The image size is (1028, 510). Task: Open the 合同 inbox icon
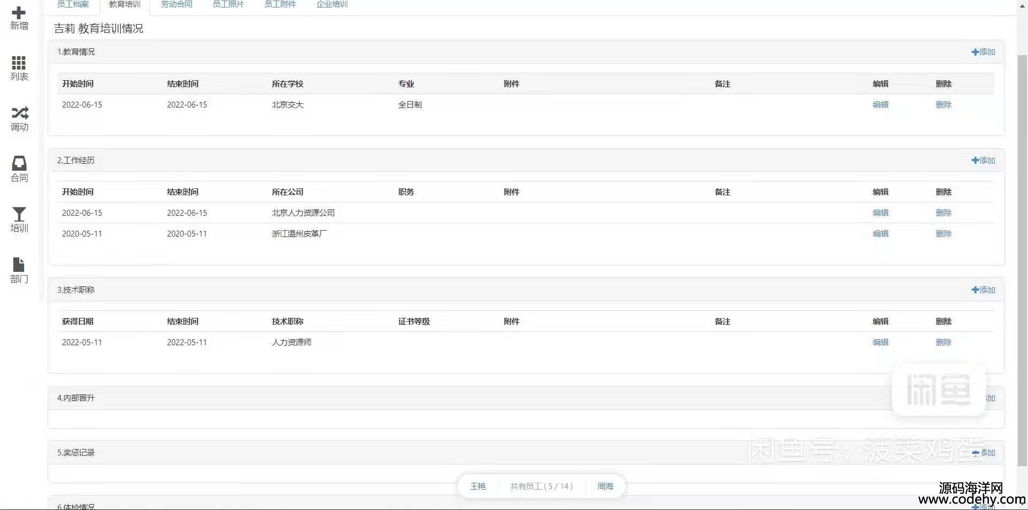[19, 163]
